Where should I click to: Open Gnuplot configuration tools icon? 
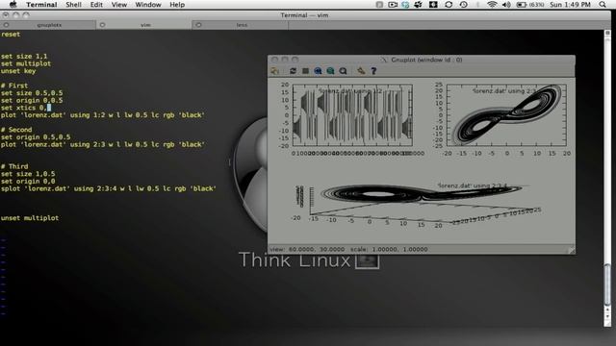(361, 71)
